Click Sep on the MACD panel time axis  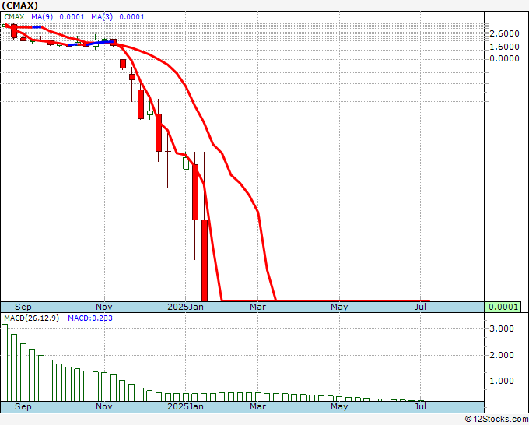pyautogui.click(x=23, y=406)
